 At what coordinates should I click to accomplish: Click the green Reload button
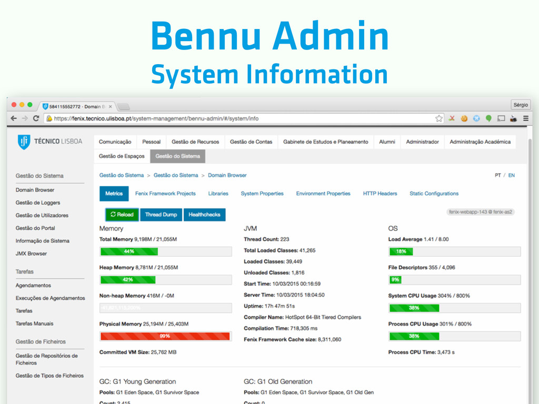(x=122, y=215)
